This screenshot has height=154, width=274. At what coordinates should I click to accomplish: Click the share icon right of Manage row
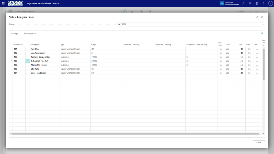262,33
